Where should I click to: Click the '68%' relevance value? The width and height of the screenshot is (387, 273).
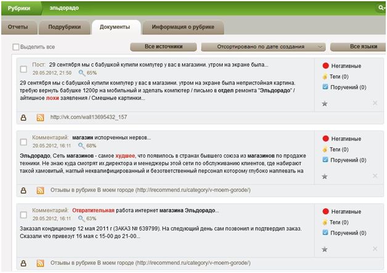tap(91, 145)
